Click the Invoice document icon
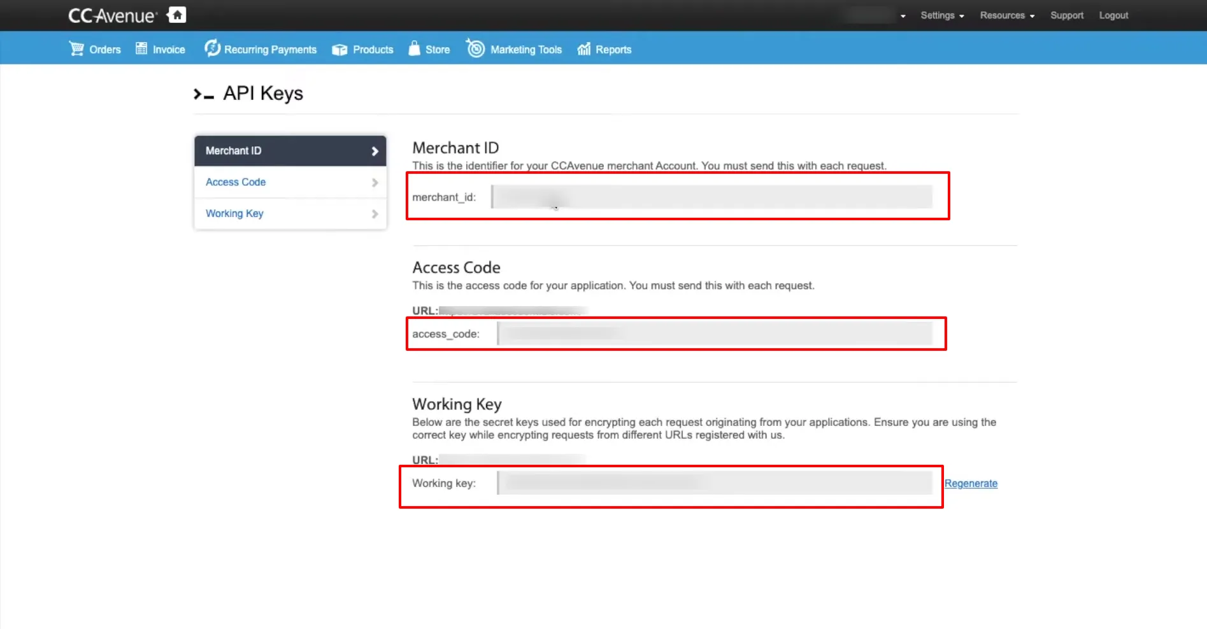 (x=141, y=48)
